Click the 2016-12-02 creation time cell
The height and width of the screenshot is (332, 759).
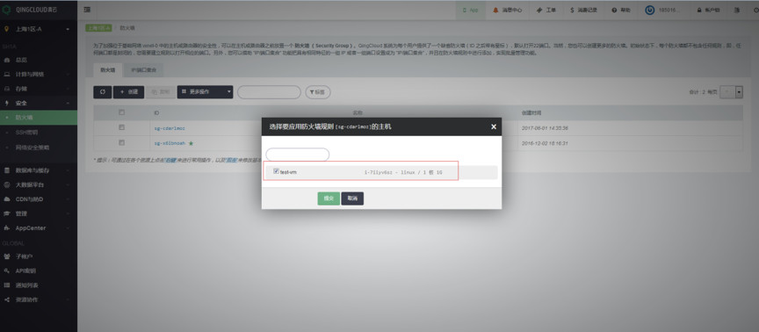point(545,143)
